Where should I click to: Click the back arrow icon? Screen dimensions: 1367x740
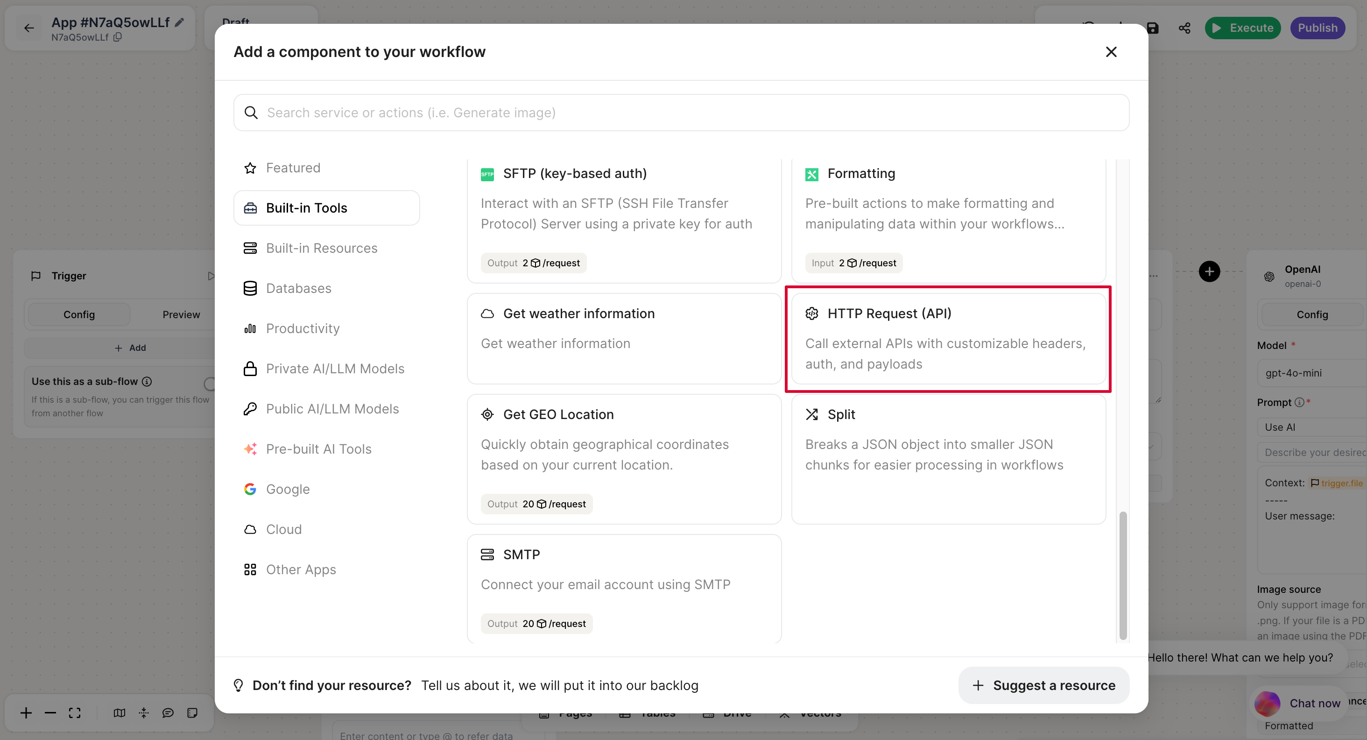pos(28,28)
